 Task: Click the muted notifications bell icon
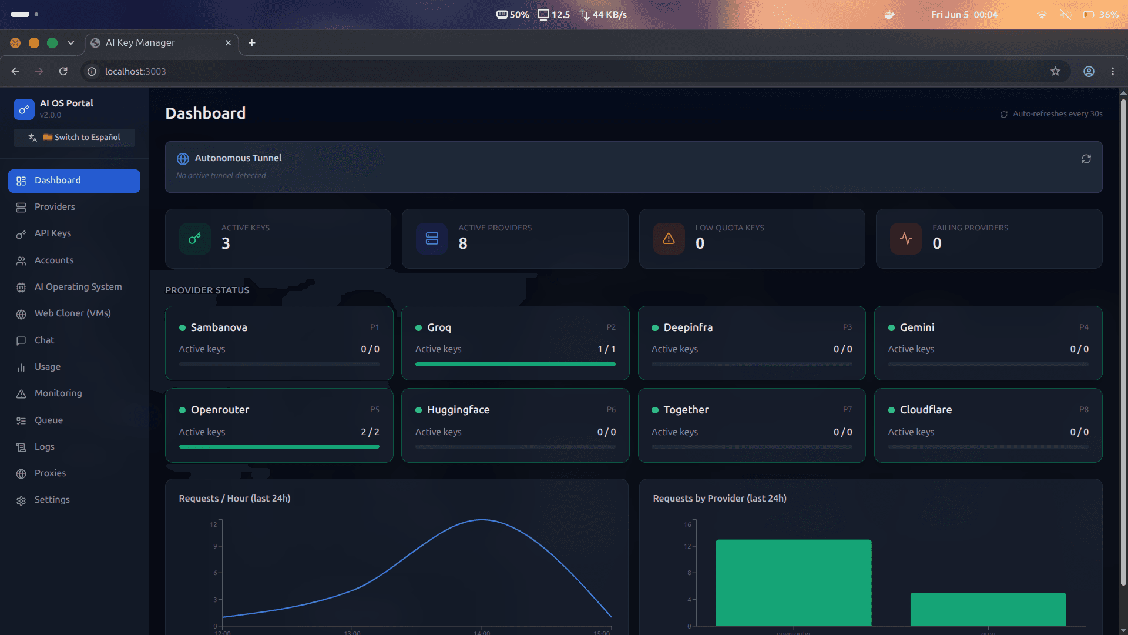[1065, 15]
